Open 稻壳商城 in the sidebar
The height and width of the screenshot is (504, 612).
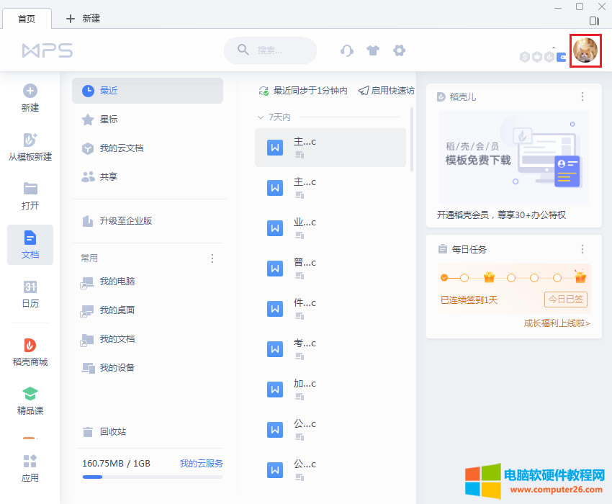tap(30, 352)
